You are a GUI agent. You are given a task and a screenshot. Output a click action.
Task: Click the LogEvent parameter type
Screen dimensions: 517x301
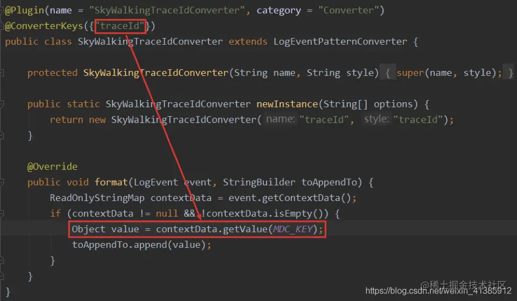point(156,182)
